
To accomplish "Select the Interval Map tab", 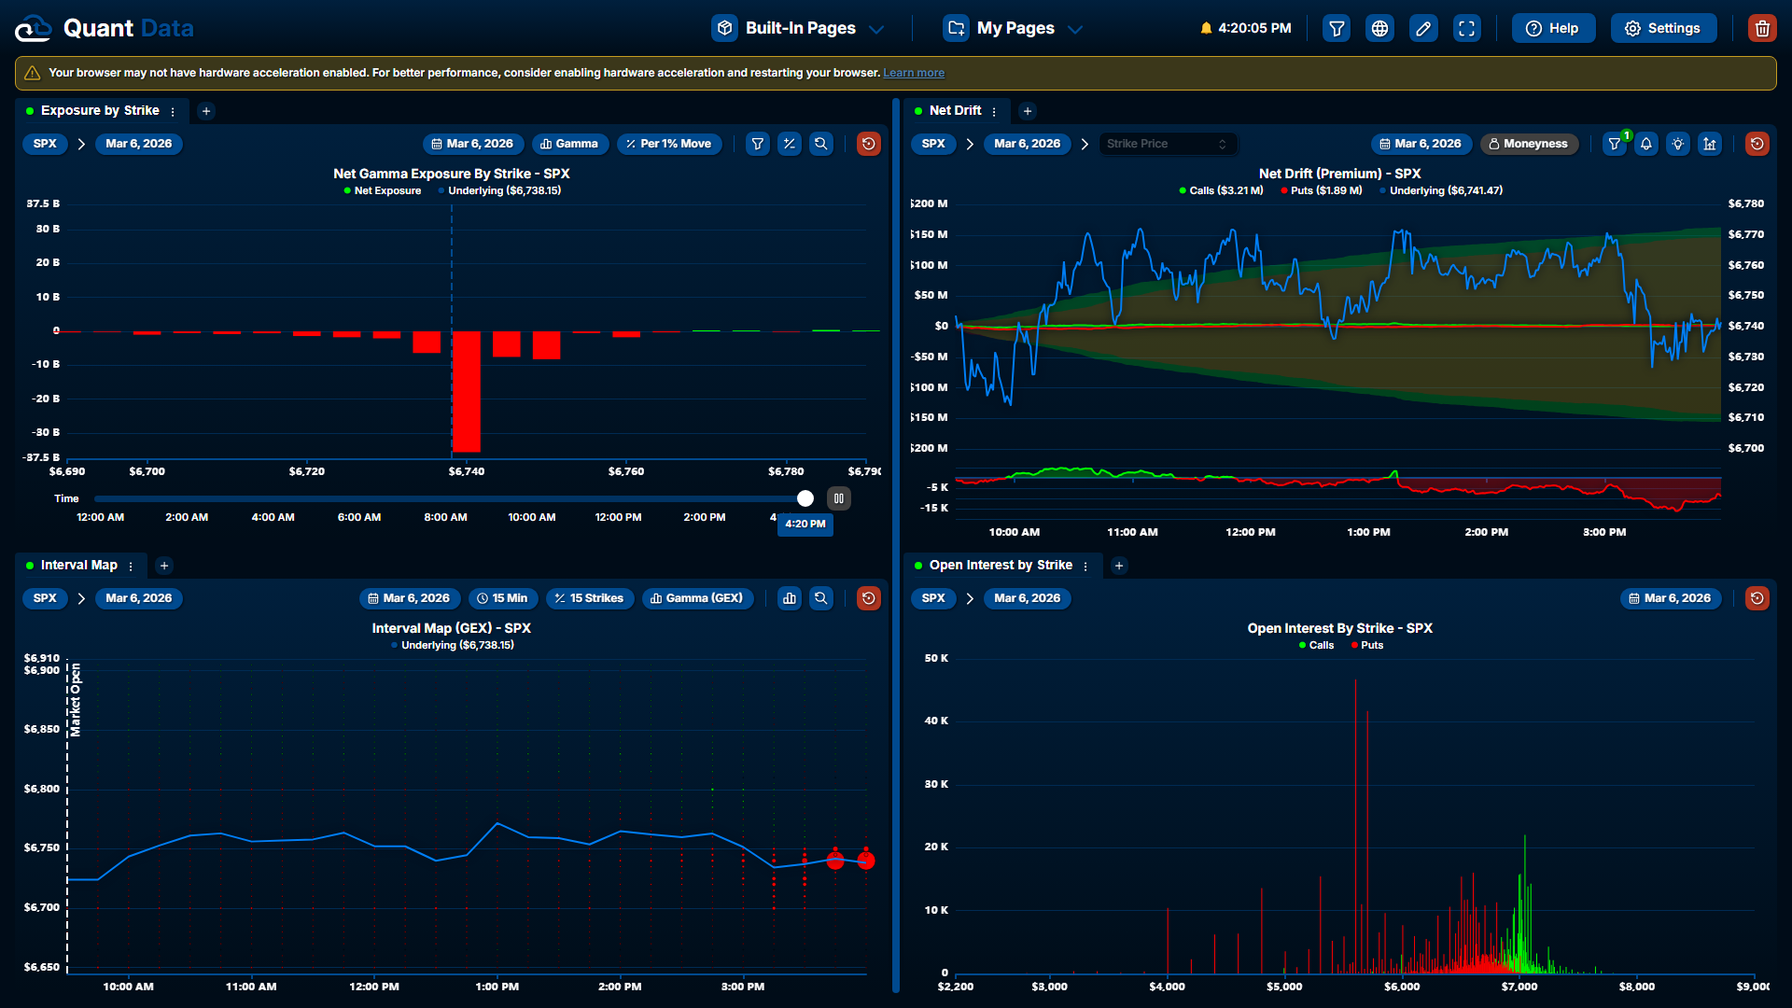I will tap(78, 566).
